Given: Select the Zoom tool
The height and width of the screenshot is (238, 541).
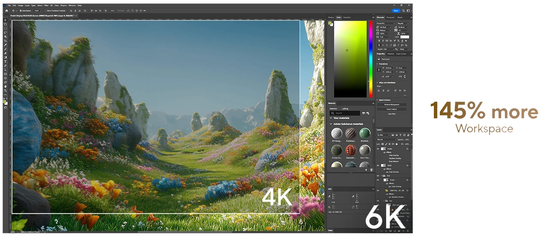Looking at the screenshot, I should (5, 91).
